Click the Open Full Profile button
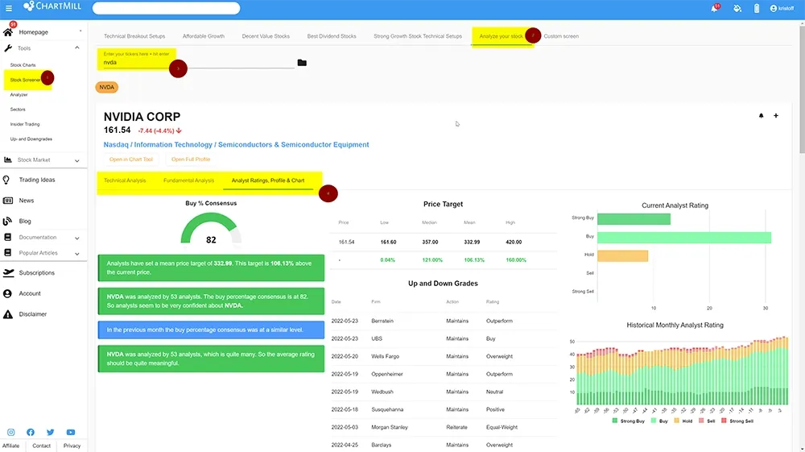Image resolution: width=805 pixels, height=452 pixels. point(191,160)
